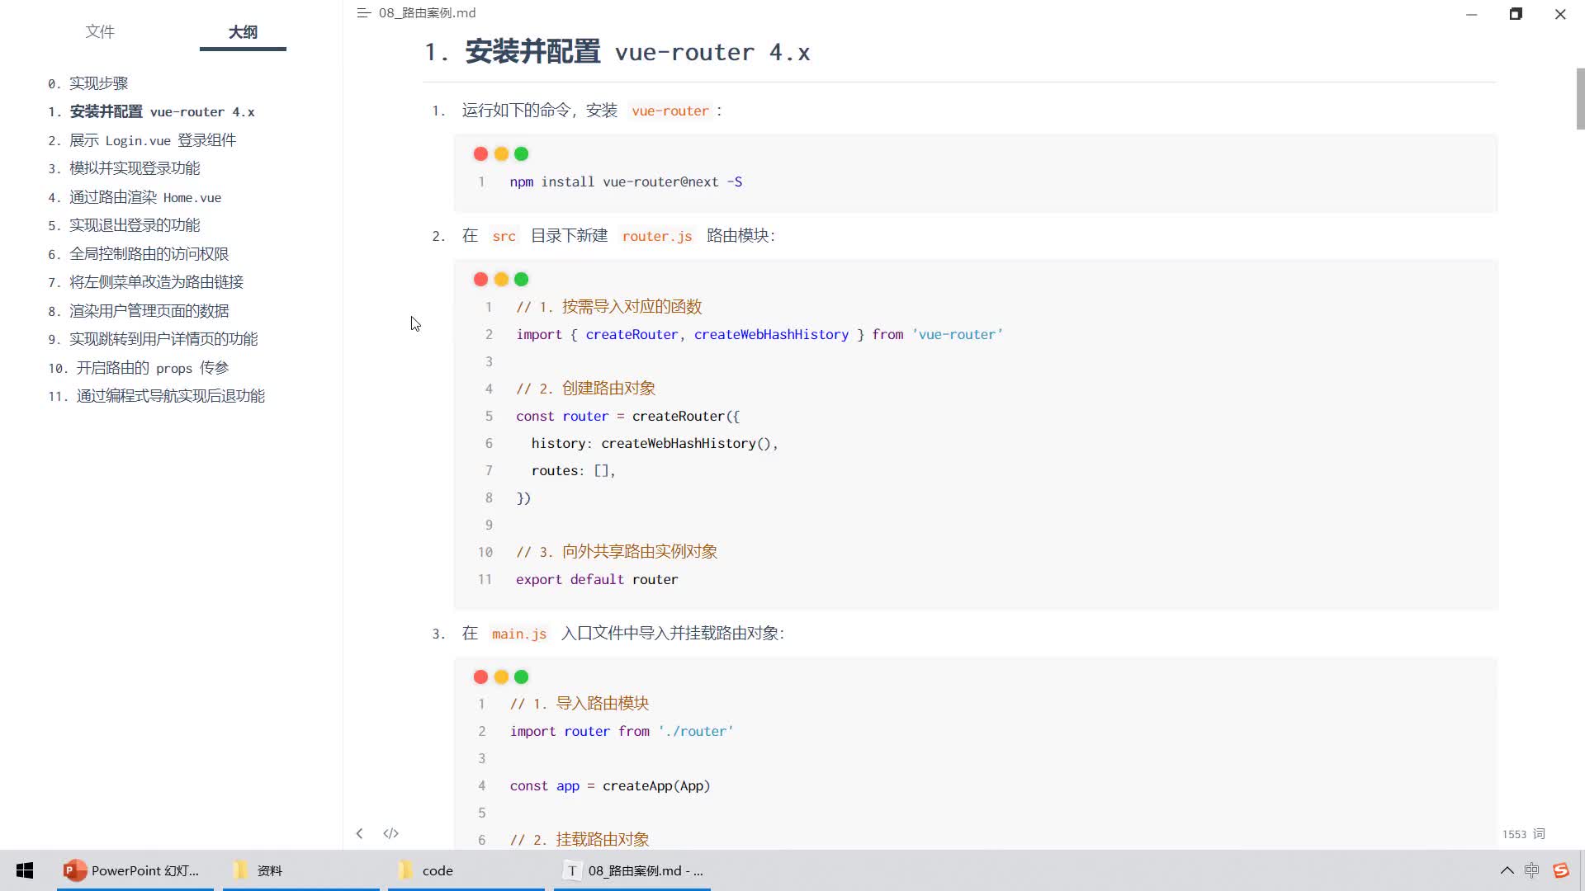Click the word count 1553 词

(1523, 834)
